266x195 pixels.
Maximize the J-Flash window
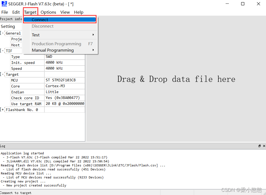(x=243, y=4)
